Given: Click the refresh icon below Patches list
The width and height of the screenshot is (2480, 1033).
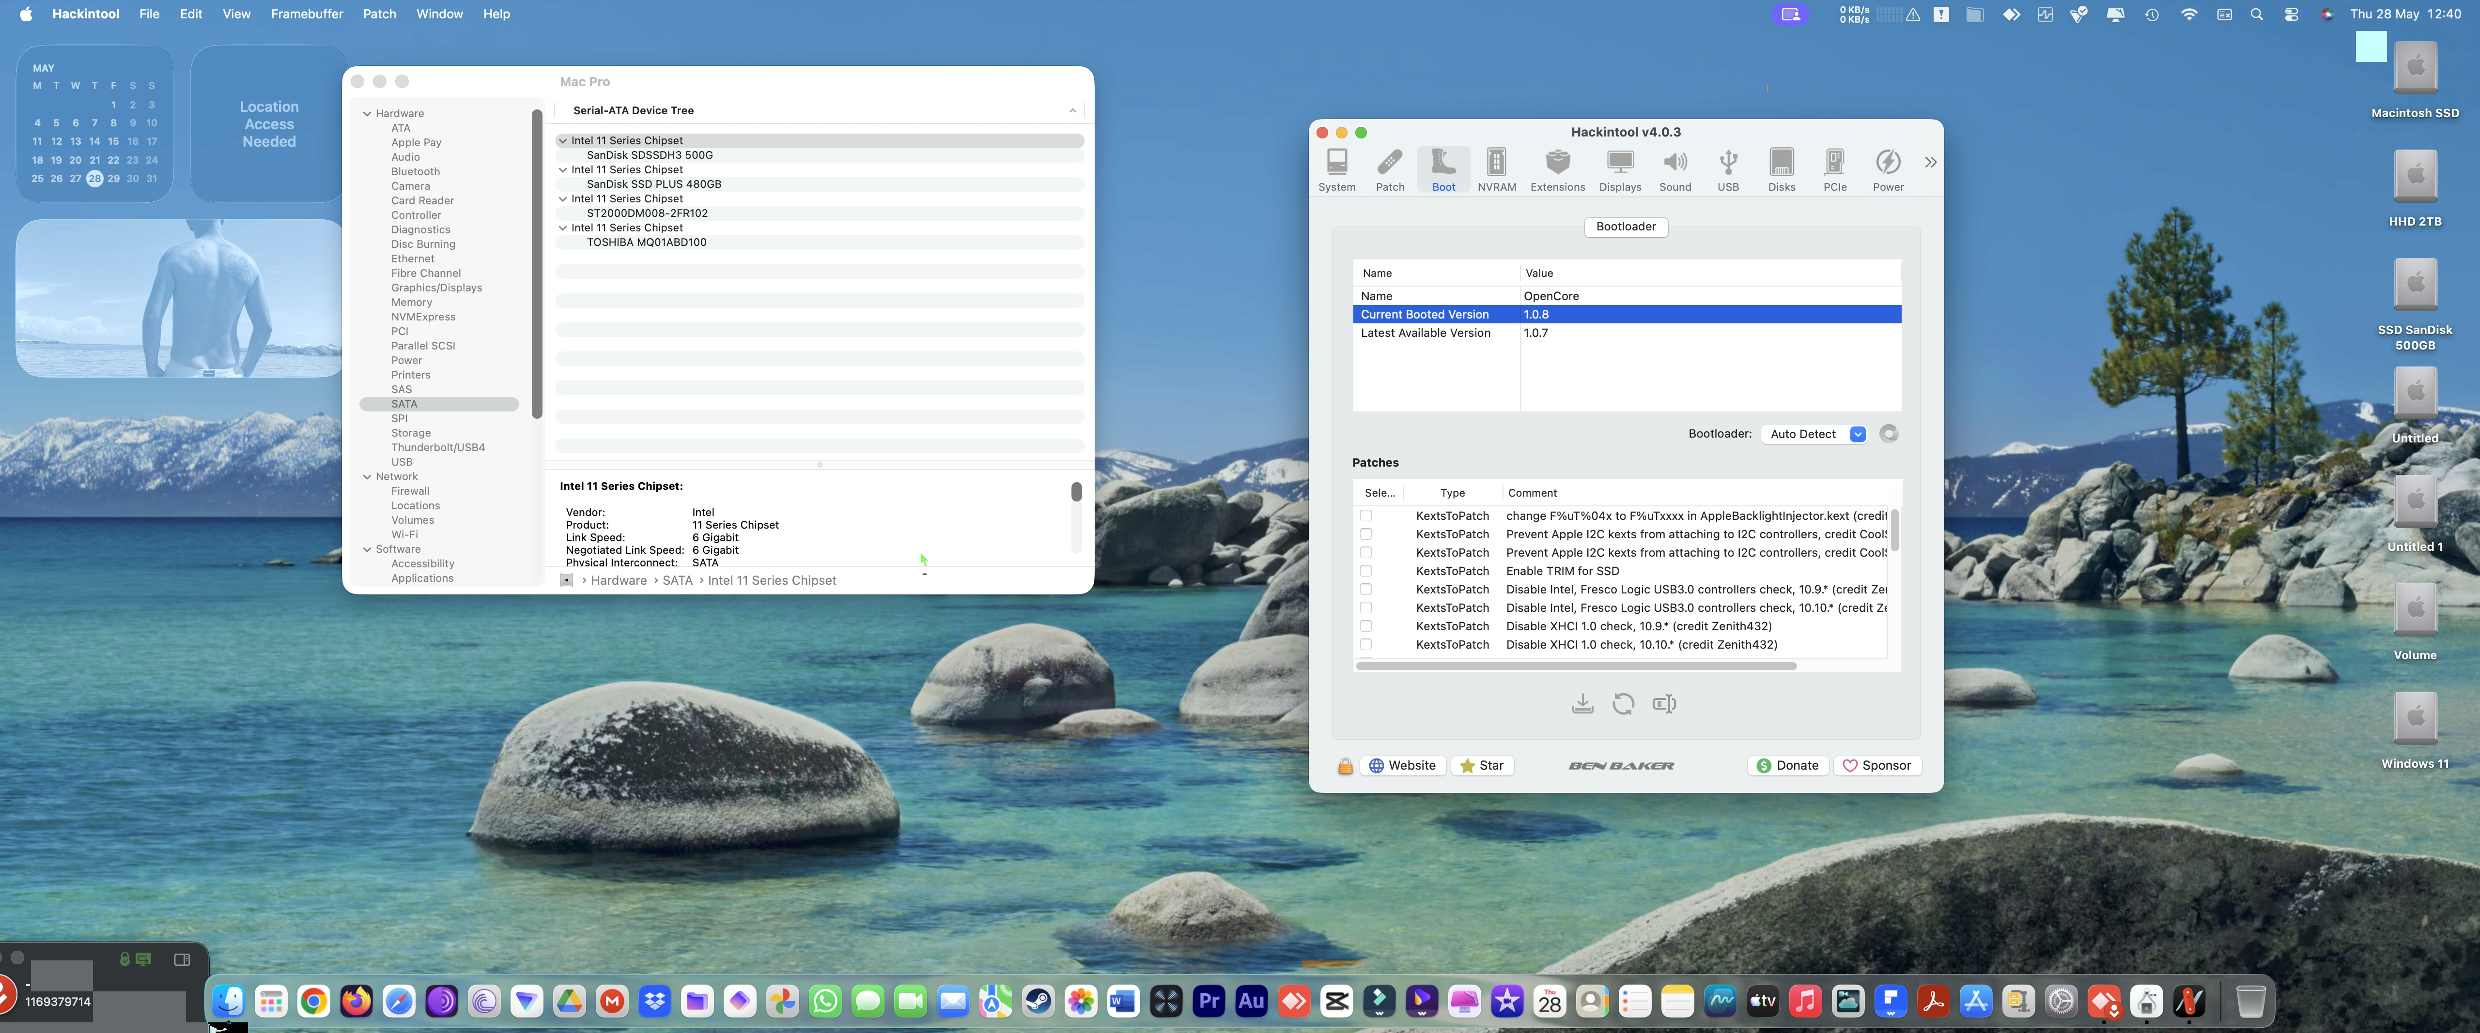Looking at the screenshot, I should [x=1622, y=704].
